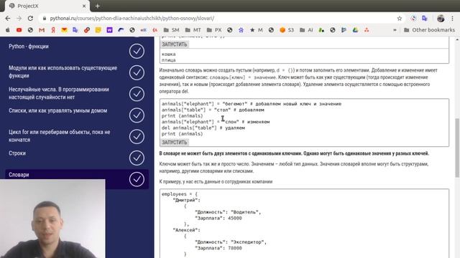The image size is (460, 258).
Task: Open the translate bookmark in bookmarks bar
Action: [75, 30]
